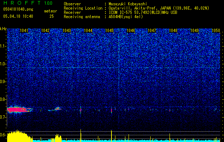Select the A504HB(yagi 4el) antenna text

(x=126, y=17)
